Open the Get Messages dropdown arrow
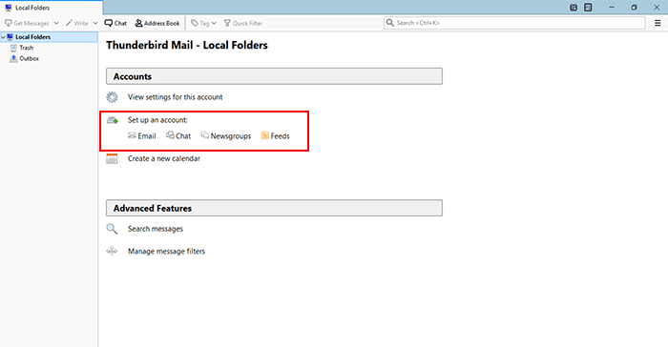Viewport: 668px width, 347px height. (x=56, y=23)
